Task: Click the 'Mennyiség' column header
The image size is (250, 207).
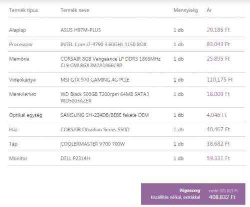Action: (x=185, y=11)
